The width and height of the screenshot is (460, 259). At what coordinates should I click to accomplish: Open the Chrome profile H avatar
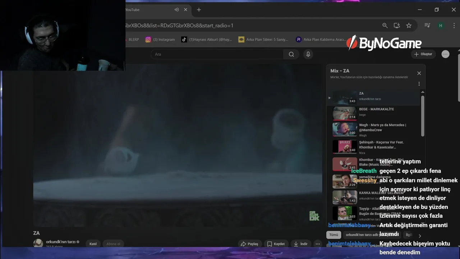click(x=441, y=26)
